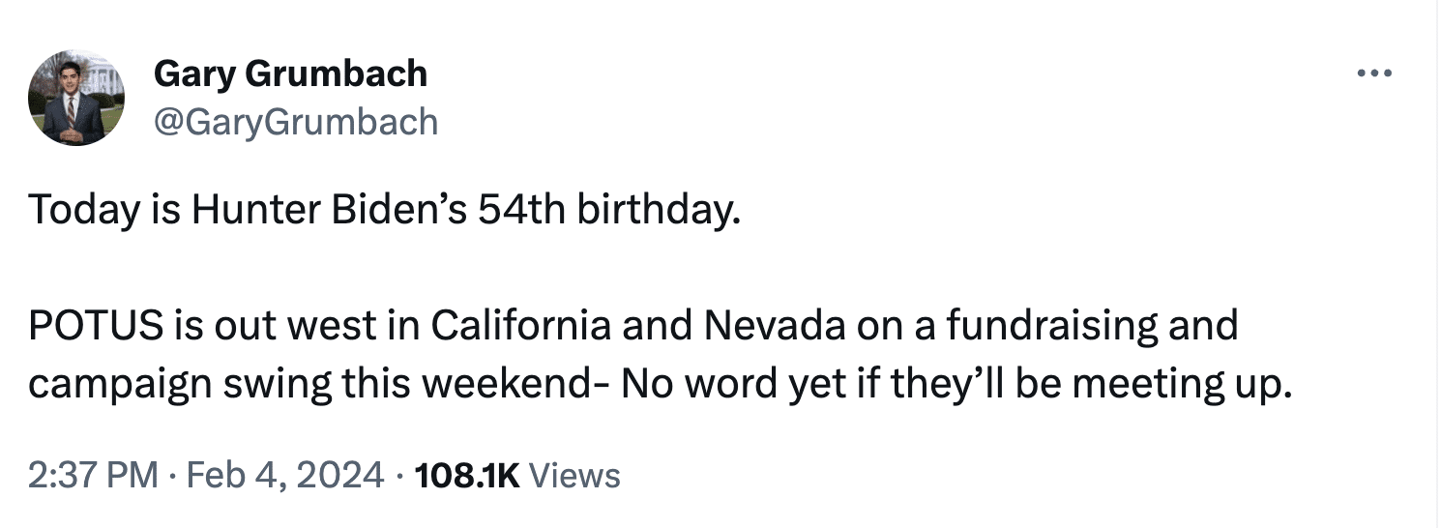
Task: Click the sentence about Hunter Biden's birthday
Action: (x=384, y=210)
